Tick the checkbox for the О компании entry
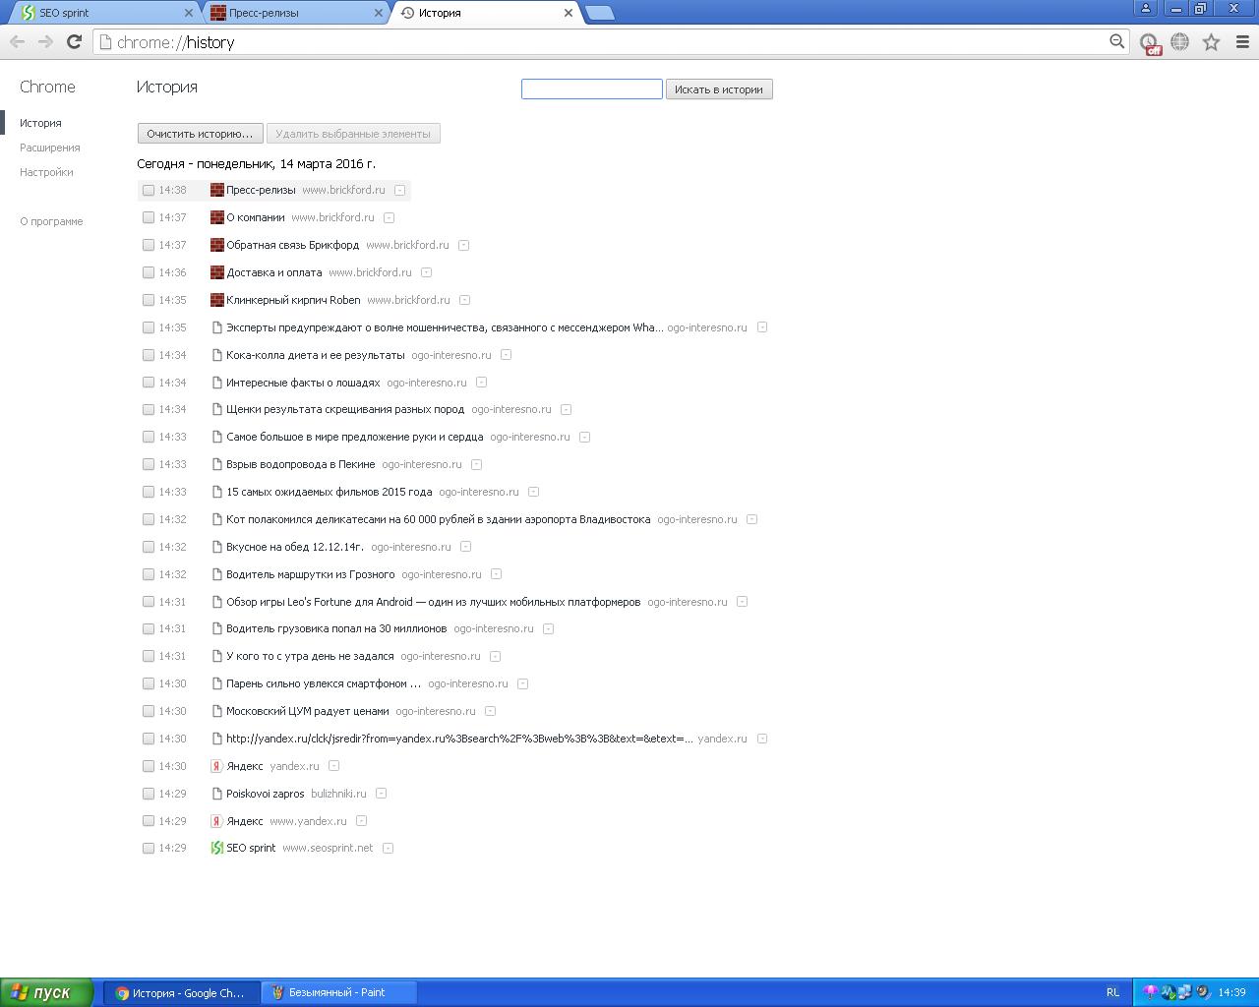The height and width of the screenshot is (1007, 1259). pos(149,217)
